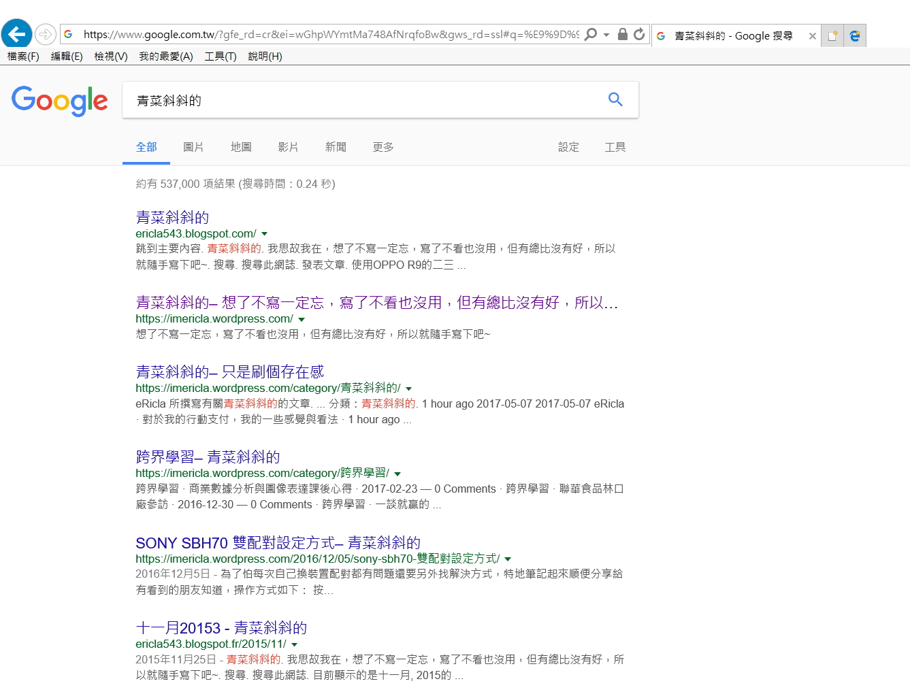Open result 青菜斜斜的– 只是刷個存在感

[x=230, y=372]
